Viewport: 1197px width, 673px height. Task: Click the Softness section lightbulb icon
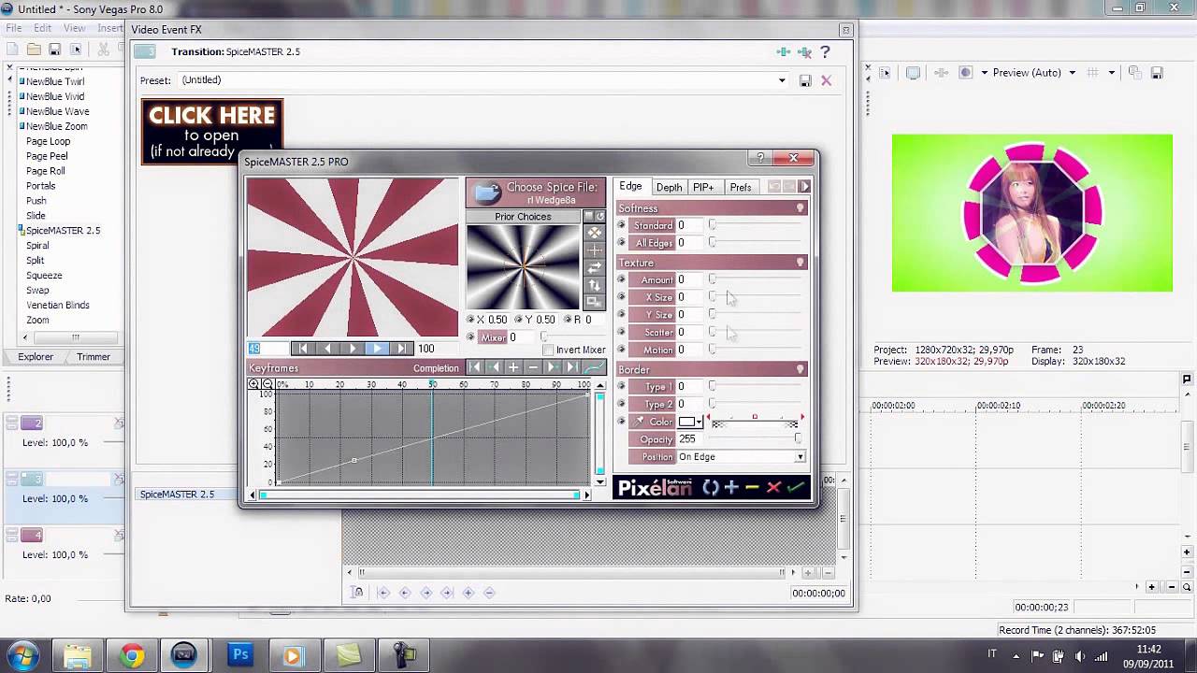pyautogui.click(x=800, y=208)
